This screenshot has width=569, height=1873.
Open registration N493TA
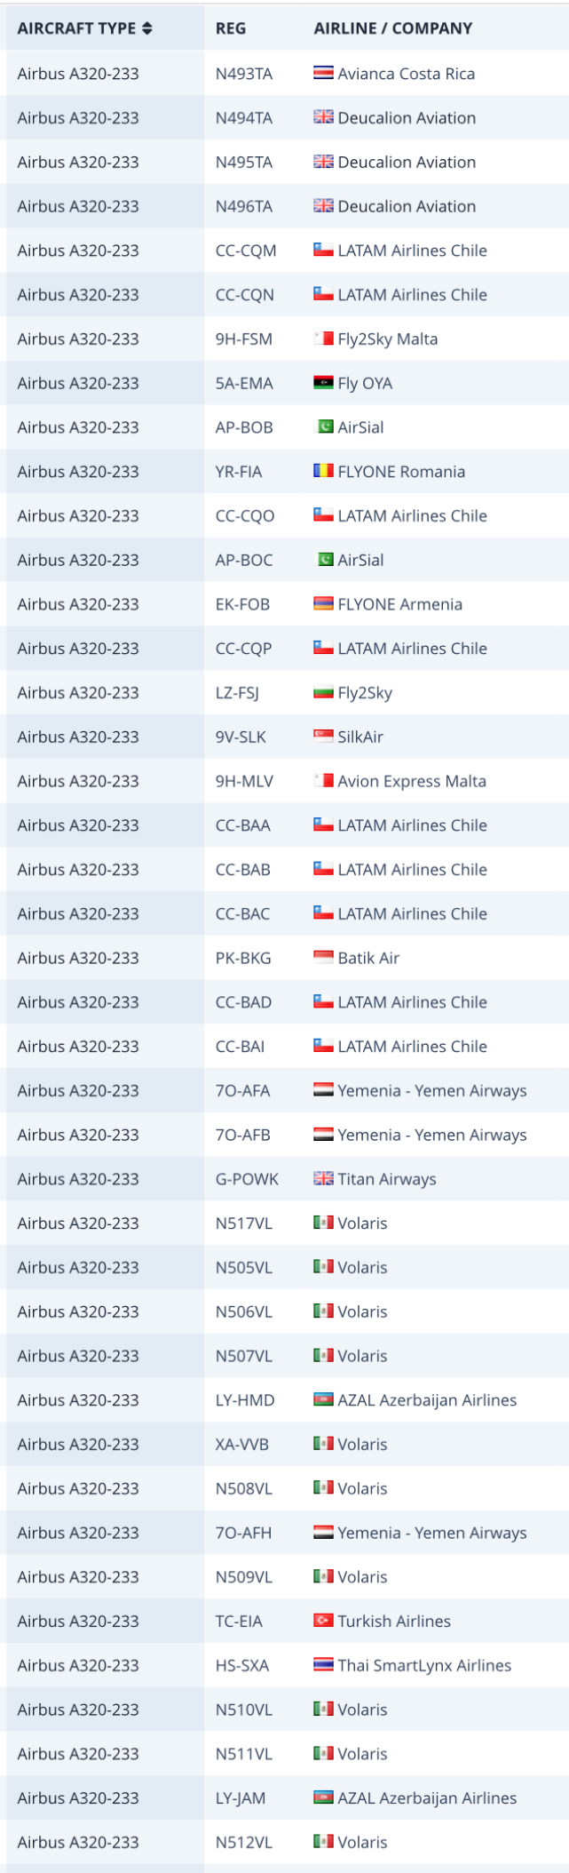click(244, 74)
